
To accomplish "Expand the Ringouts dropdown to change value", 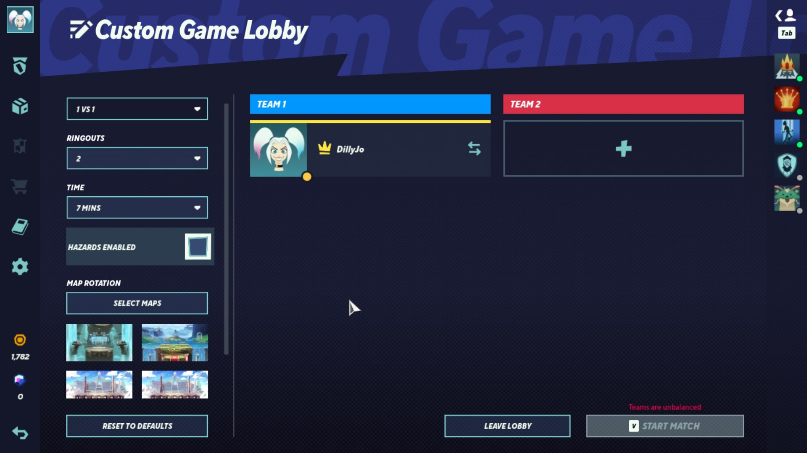I will (137, 159).
